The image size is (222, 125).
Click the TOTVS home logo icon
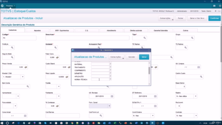tap(2, 6)
